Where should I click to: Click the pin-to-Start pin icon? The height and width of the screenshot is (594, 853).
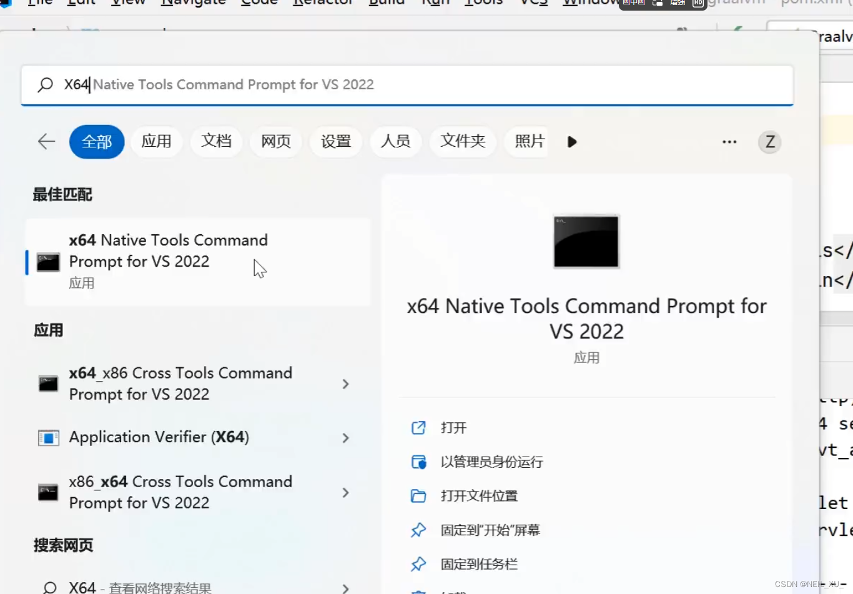click(x=418, y=530)
